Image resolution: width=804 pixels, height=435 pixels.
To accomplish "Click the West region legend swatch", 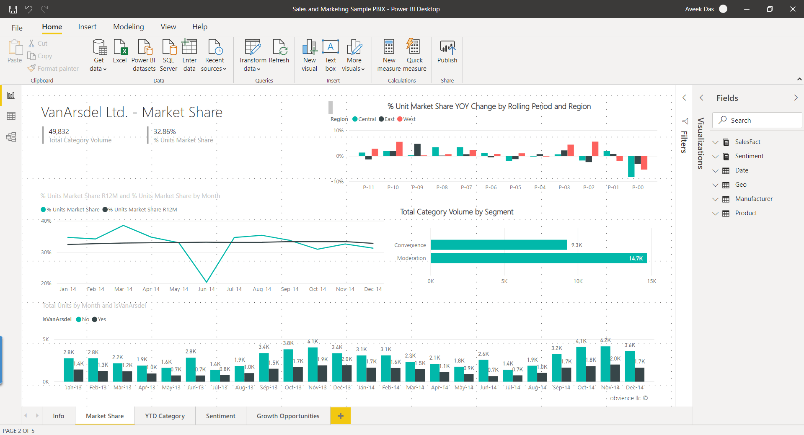I will click(400, 119).
